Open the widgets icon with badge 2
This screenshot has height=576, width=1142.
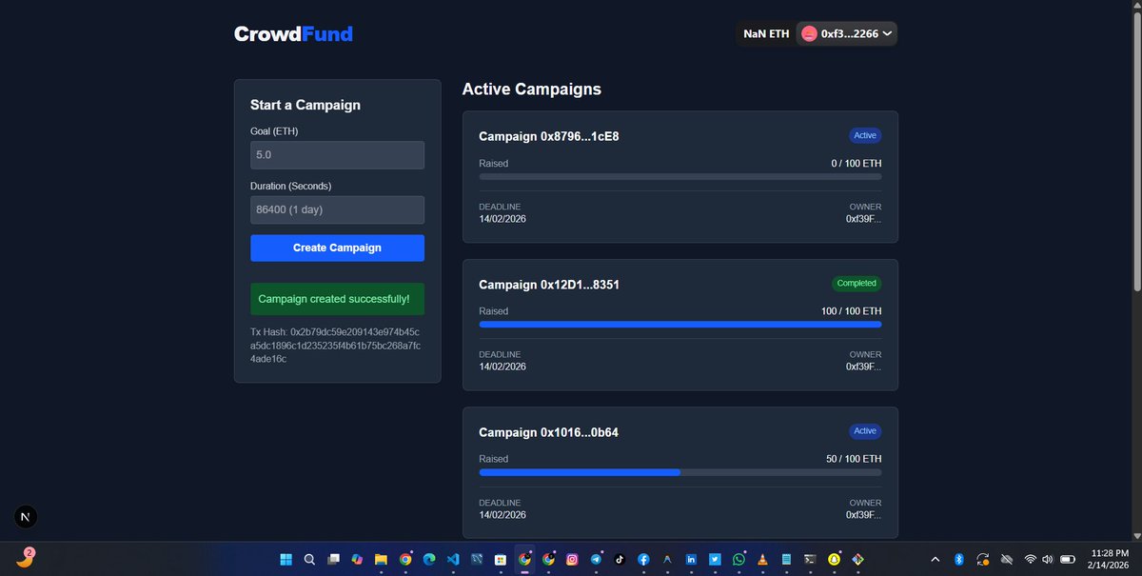pos(26,559)
